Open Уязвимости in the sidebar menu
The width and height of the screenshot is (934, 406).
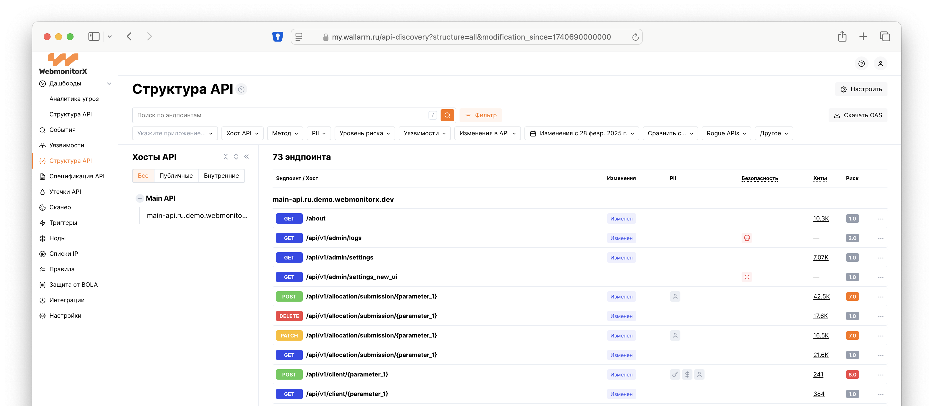click(x=66, y=145)
